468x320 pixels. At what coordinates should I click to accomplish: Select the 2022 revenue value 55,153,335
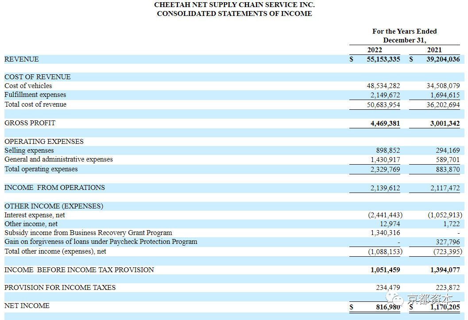click(x=383, y=59)
